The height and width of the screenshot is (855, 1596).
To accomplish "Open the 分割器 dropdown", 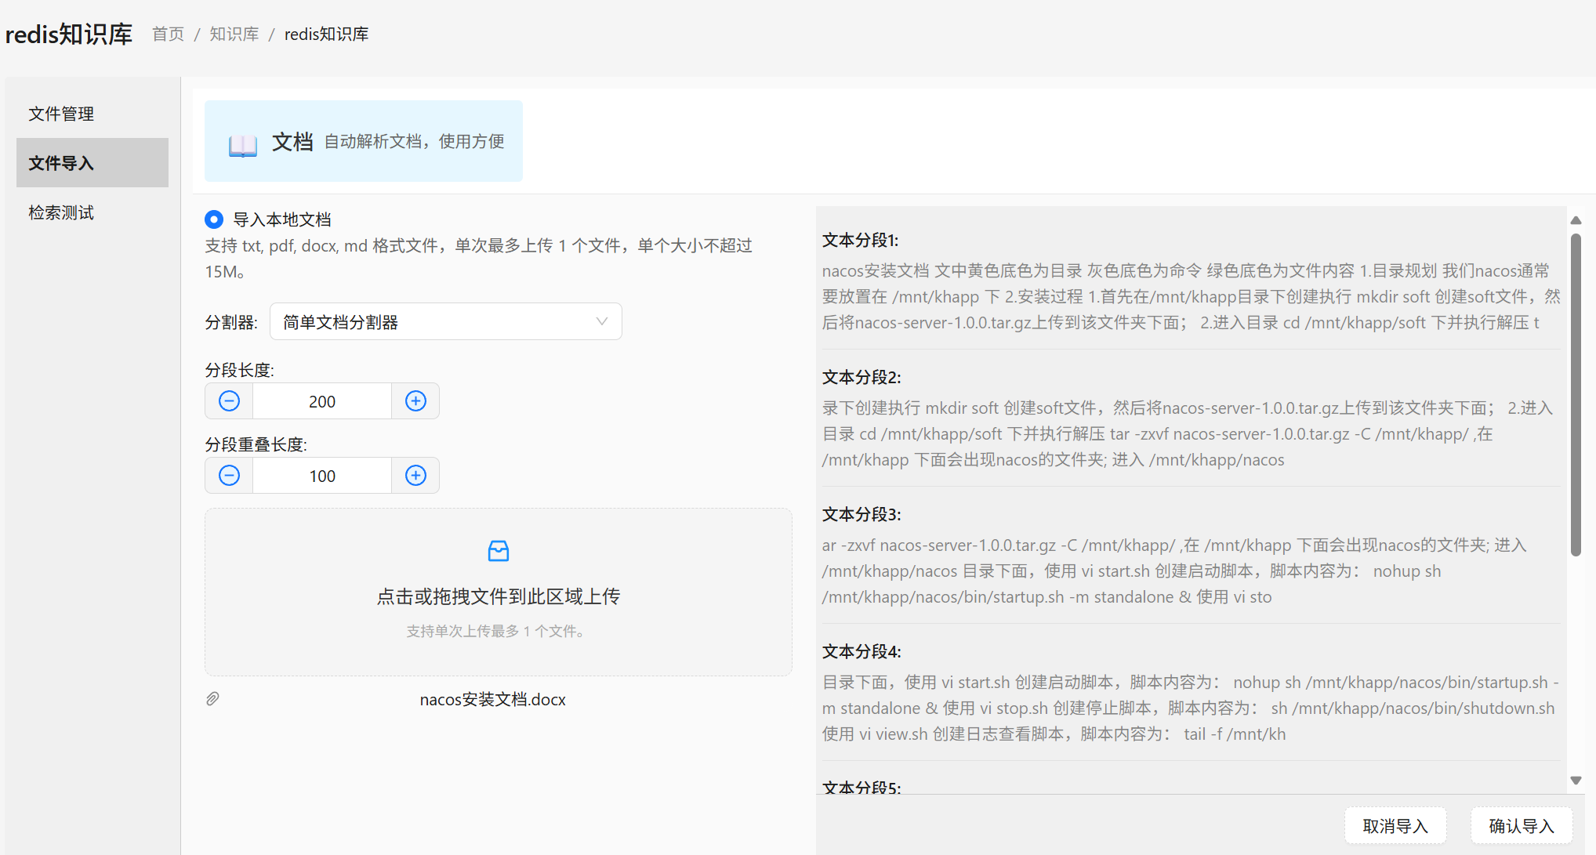I will [445, 322].
